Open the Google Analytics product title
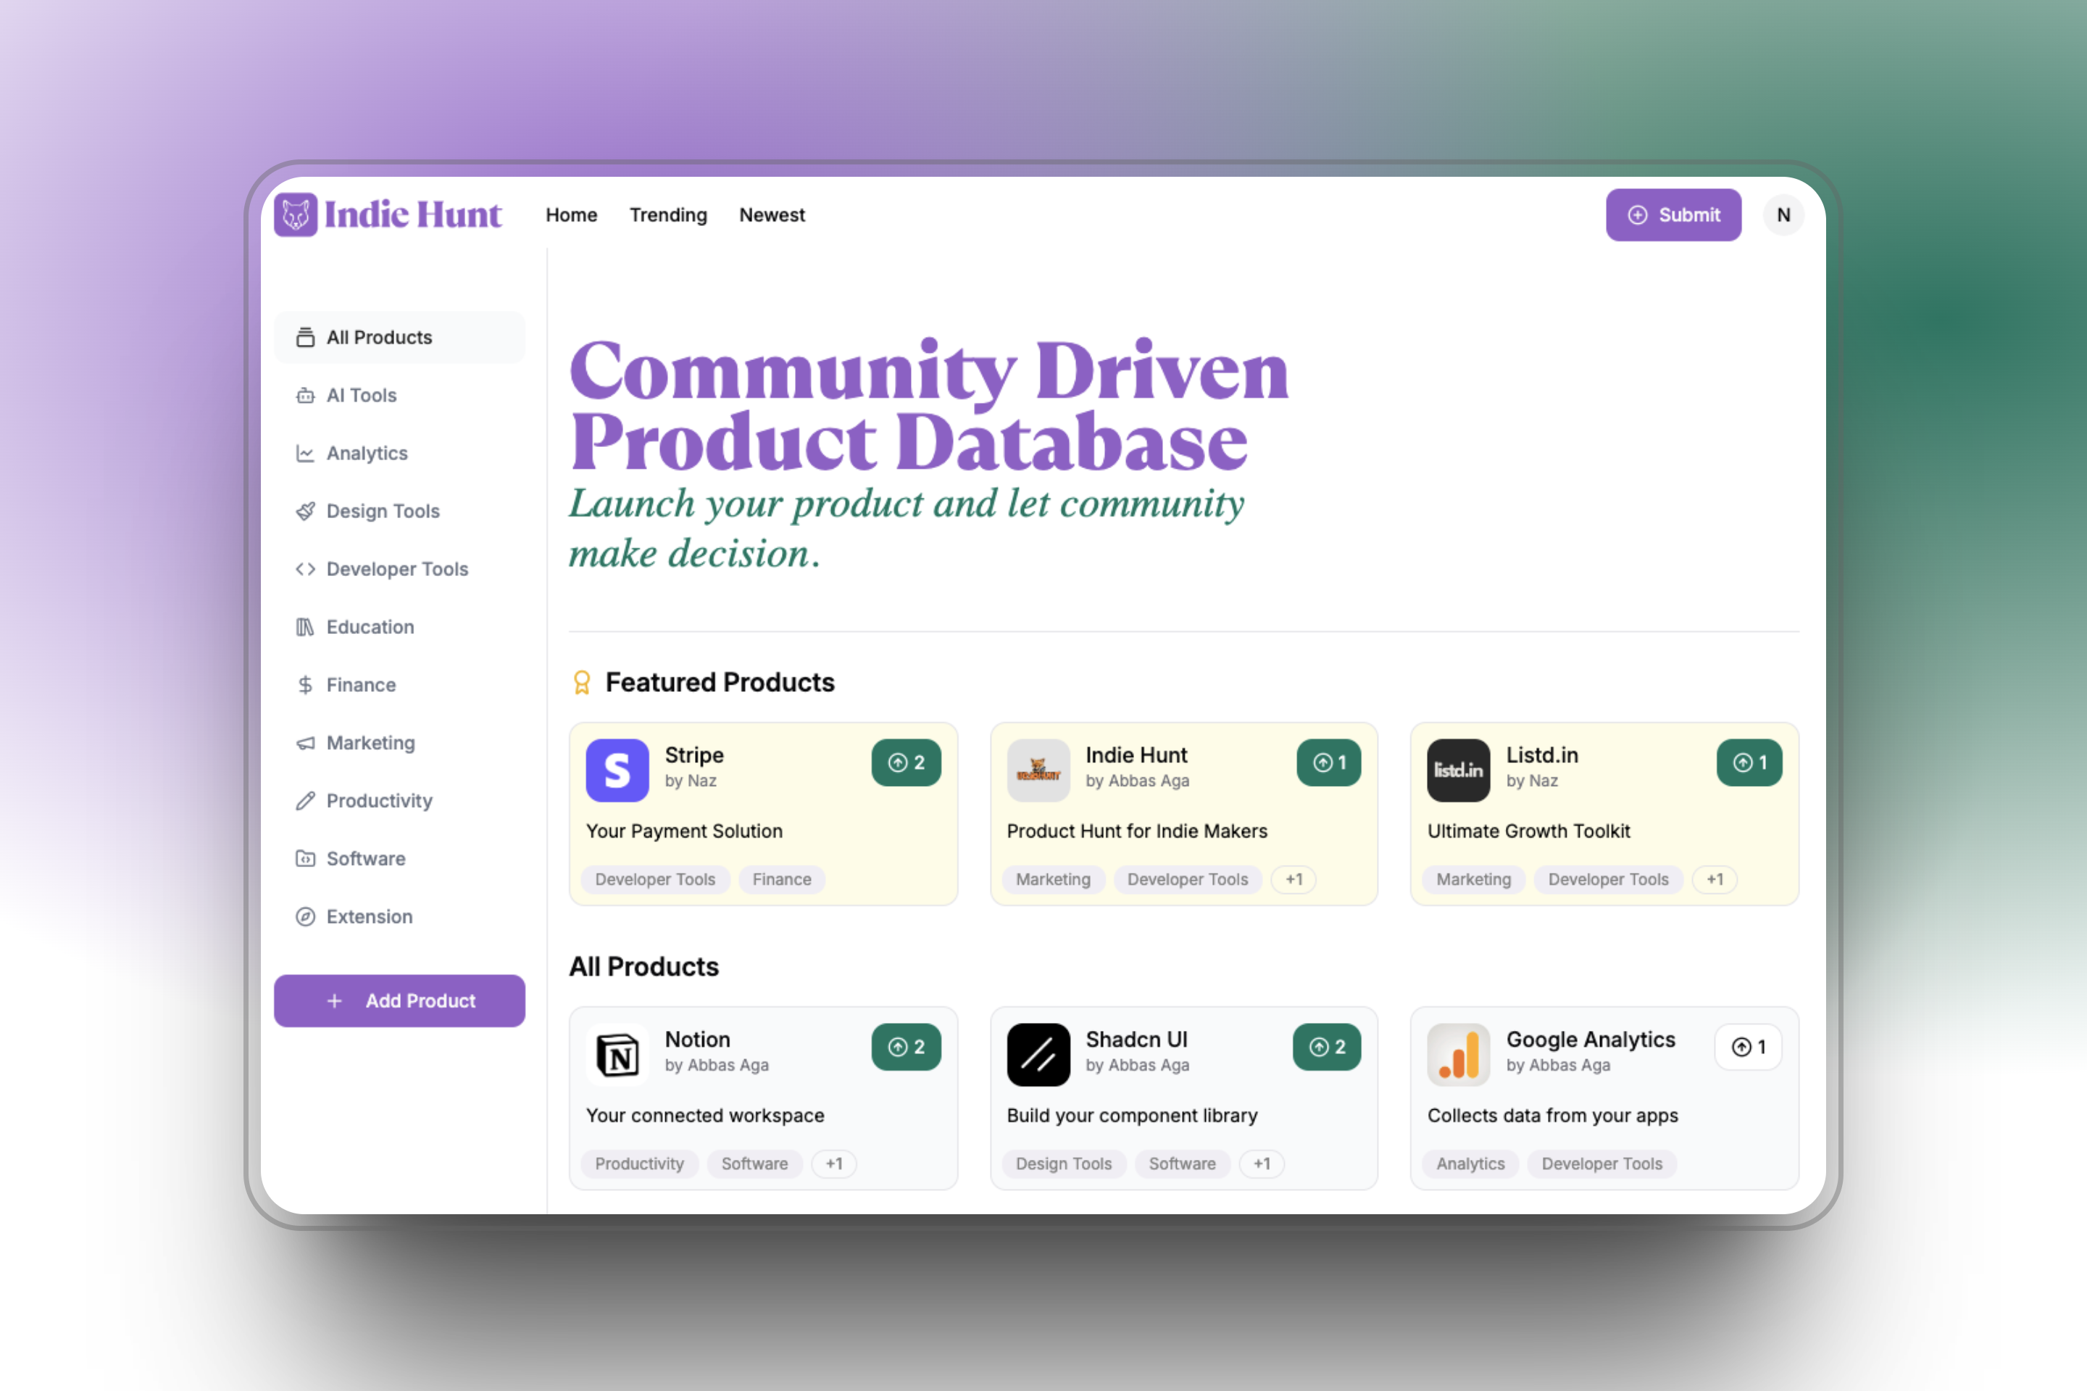Viewport: 2087px width, 1391px height. pyautogui.click(x=1591, y=1040)
